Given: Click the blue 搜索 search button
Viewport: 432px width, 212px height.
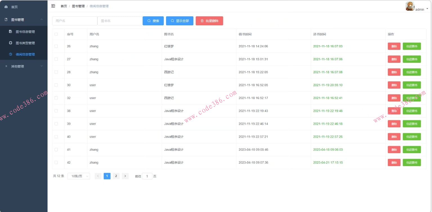Looking at the screenshot, I should [153, 21].
